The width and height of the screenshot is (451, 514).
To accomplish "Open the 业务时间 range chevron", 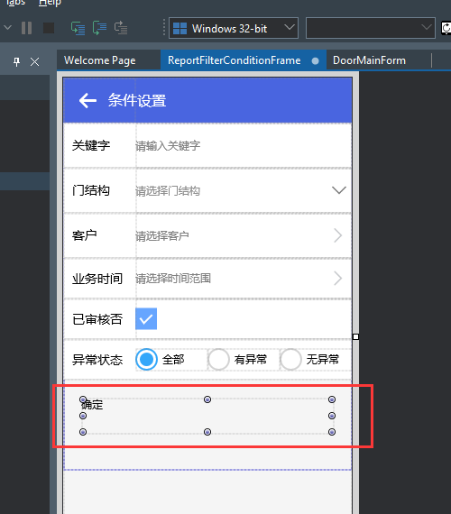I will [338, 279].
